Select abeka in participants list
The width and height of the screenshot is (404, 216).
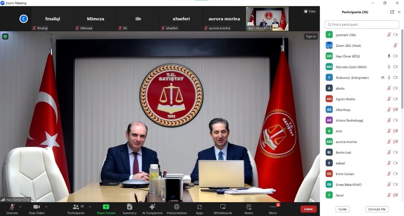point(362,88)
